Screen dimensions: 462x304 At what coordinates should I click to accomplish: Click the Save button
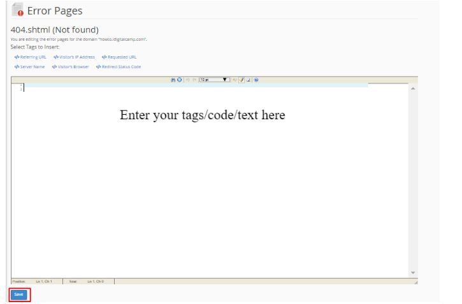[19, 294]
